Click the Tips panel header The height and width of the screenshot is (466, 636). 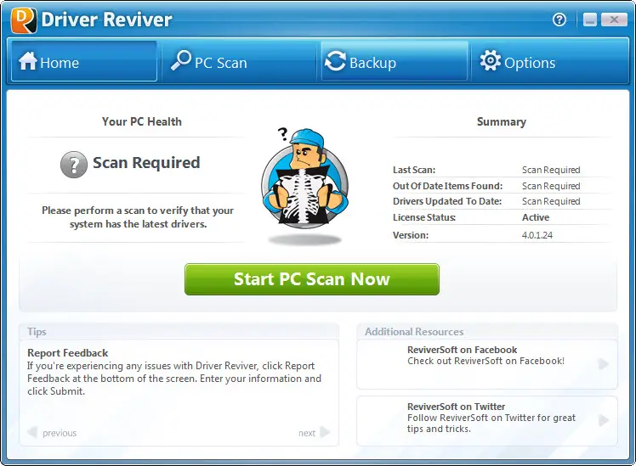tap(179, 331)
